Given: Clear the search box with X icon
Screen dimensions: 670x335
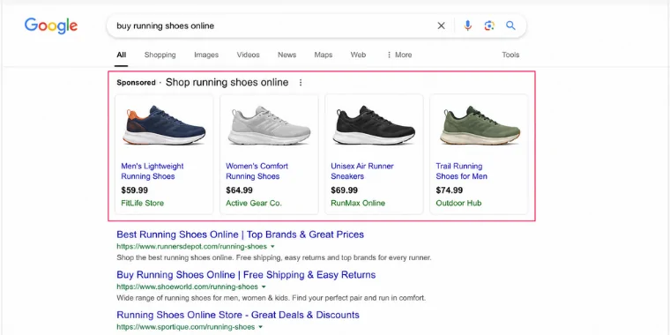Looking at the screenshot, I should (441, 26).
